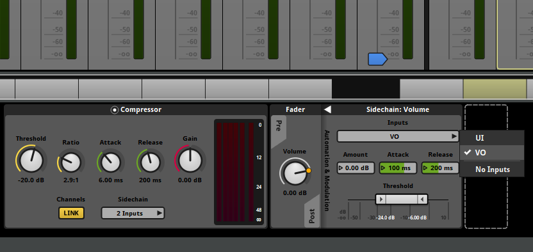Image resolution: width=533 pixels, height=252 pixels.
Task: Click the arrow on the VO dropdown
Action: [454, 136]
